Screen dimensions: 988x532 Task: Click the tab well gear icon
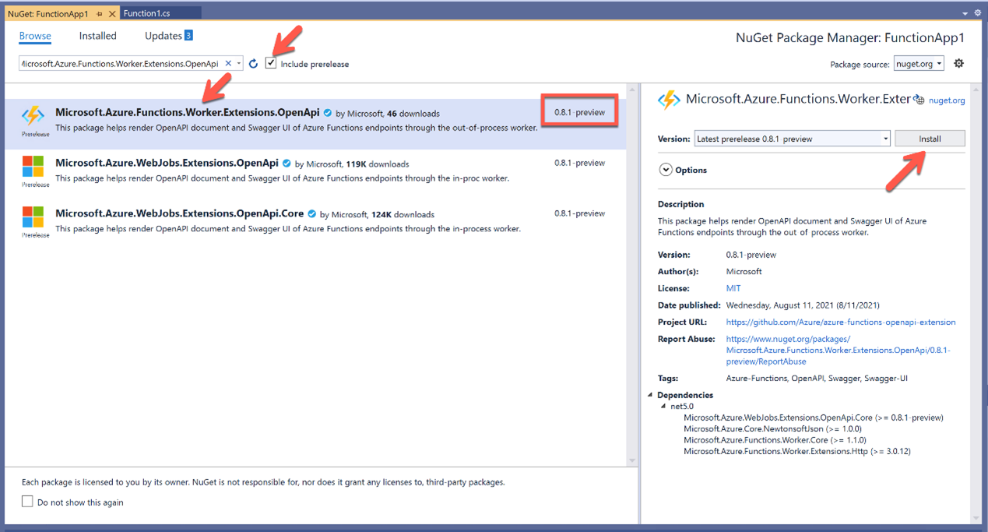click(x=977, y=13)
